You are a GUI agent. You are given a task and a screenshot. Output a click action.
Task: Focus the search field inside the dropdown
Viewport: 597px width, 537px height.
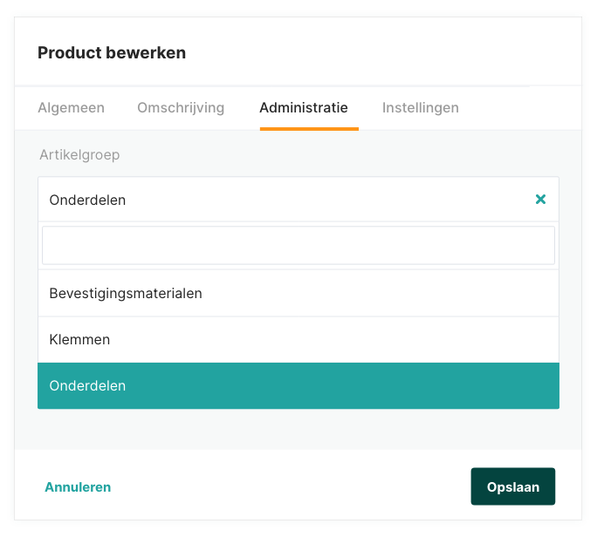[298, 246]
